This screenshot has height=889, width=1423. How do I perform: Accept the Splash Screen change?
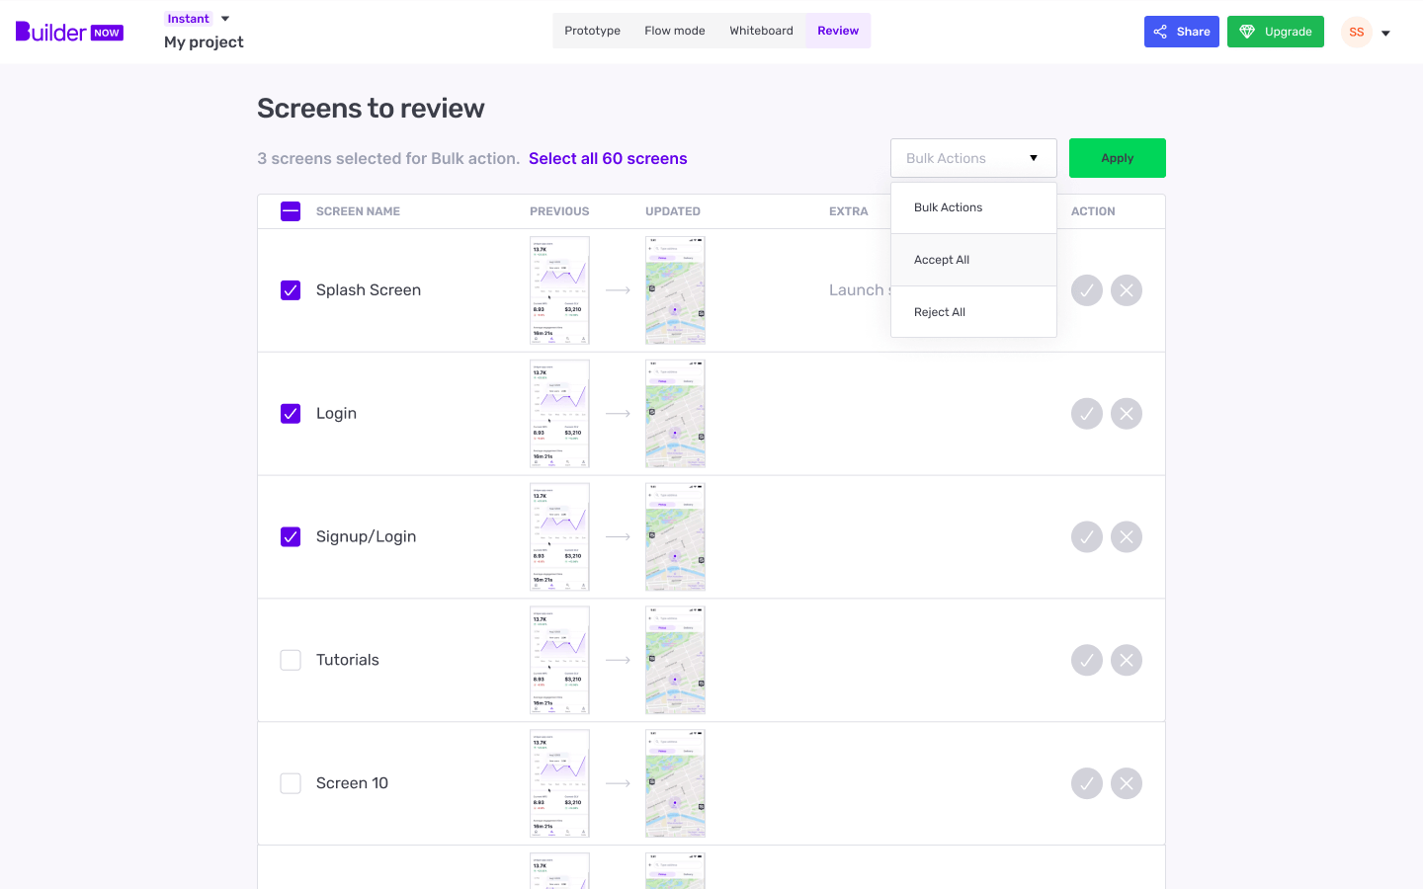[x=1086, y=290]
